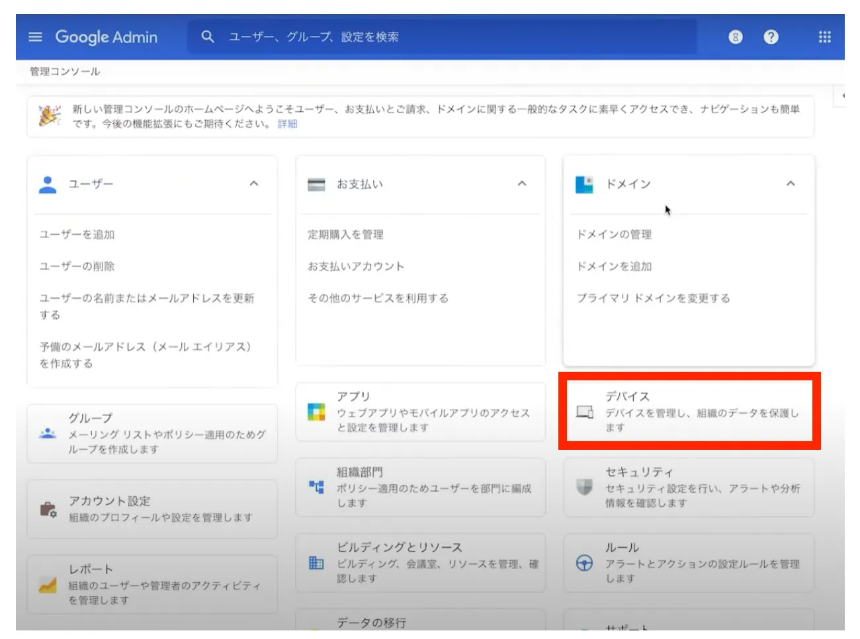Click the ルール steering wheel icon
860x639 pixels.
coord(584,563)
